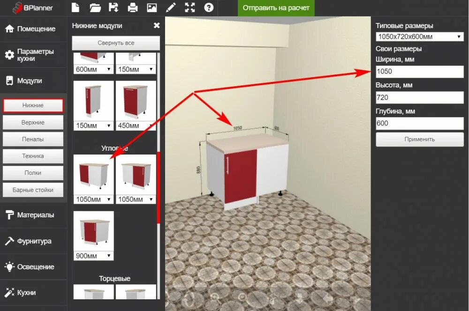Viewport: 469px width, 311px height.
Task: Click the Материалы paint roller icon
Action: [x=9, y=215]
